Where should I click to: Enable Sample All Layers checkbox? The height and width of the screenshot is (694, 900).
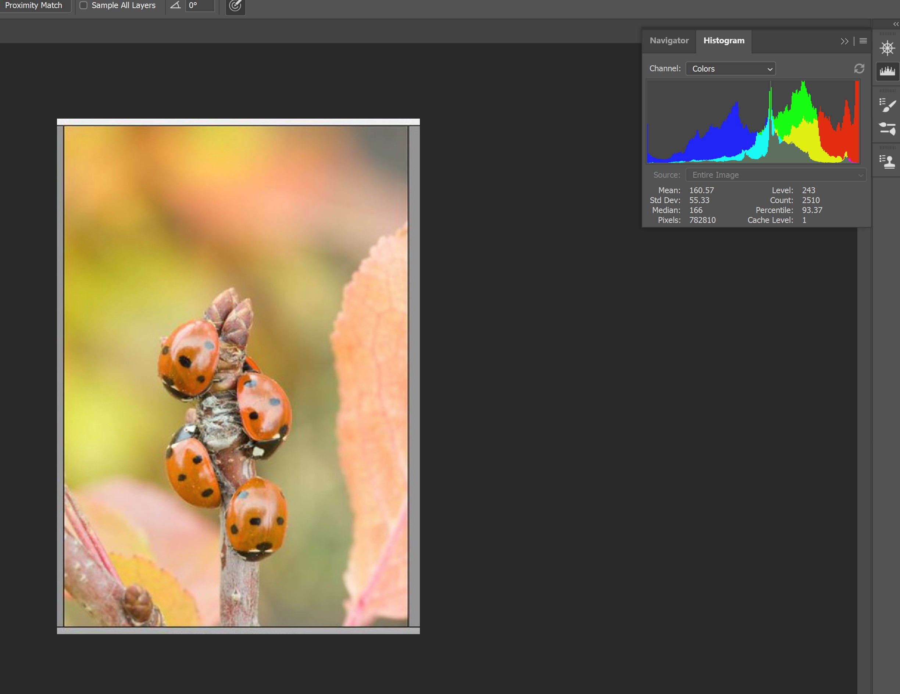point(83,6)
